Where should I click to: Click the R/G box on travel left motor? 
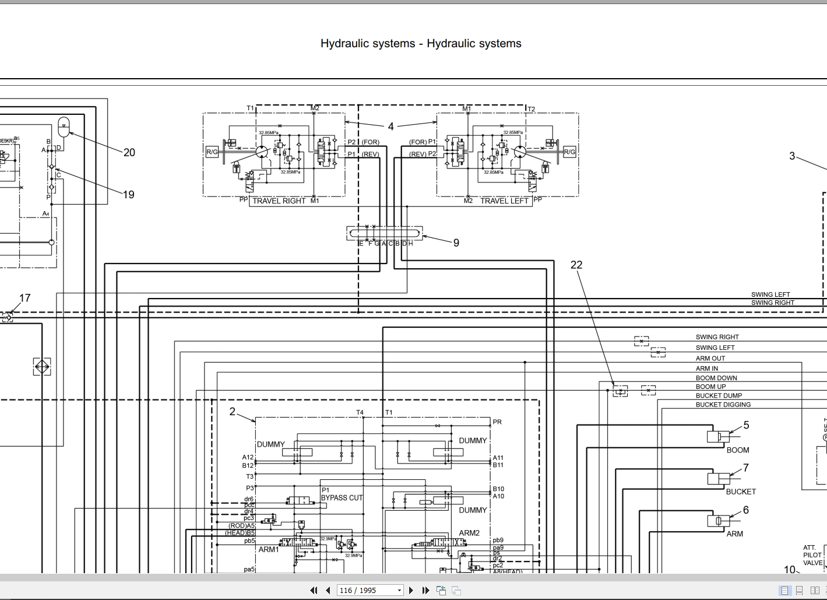[569, 152]
